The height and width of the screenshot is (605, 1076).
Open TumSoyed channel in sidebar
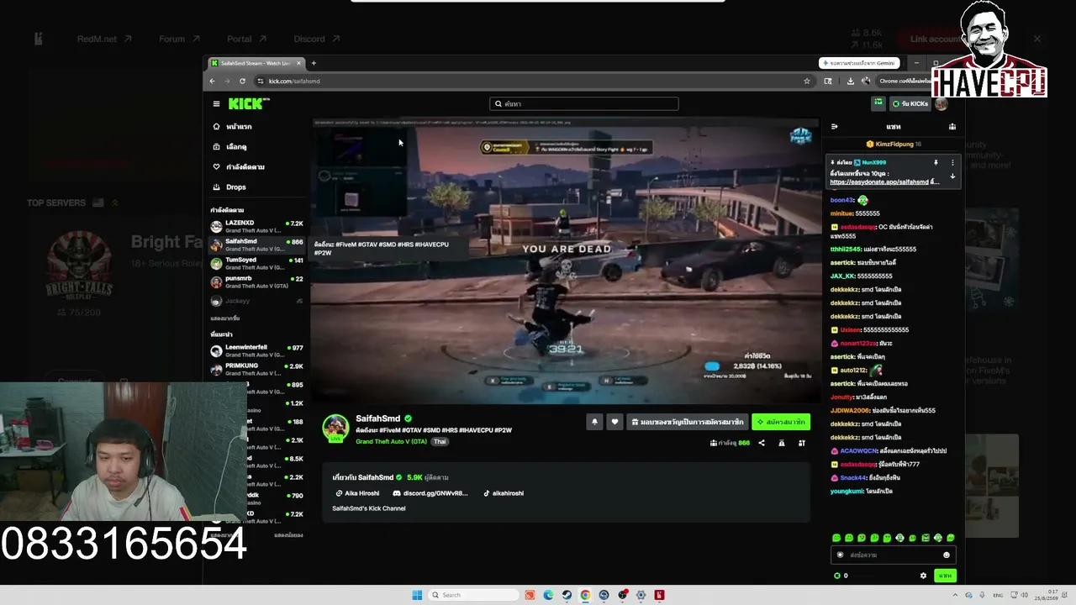coord(256,264)
